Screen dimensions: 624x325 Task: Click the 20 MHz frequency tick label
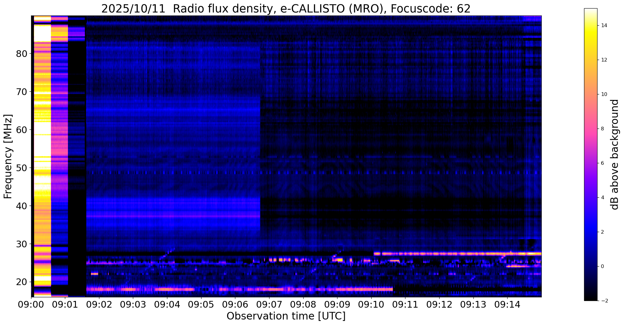pyautogui.click(x=22, y=282)
